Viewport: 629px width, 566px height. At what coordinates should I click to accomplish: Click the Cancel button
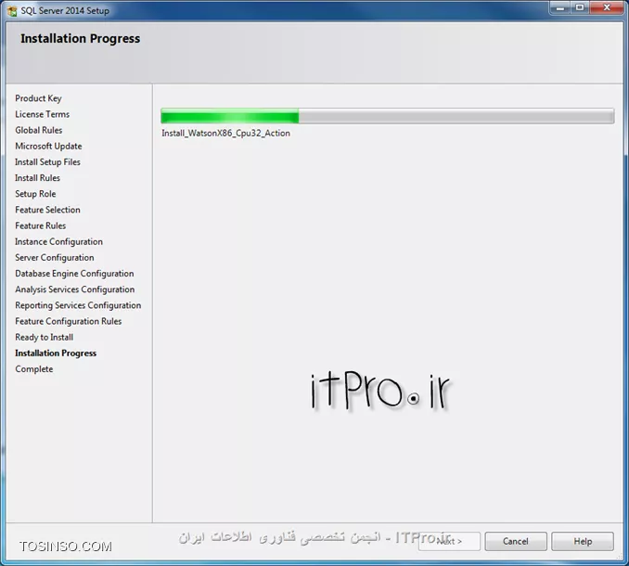coord(516,541)
